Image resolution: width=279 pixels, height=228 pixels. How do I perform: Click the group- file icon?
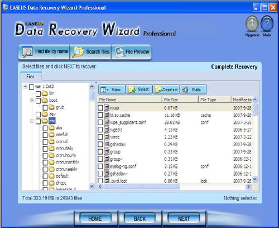(107, 159)
